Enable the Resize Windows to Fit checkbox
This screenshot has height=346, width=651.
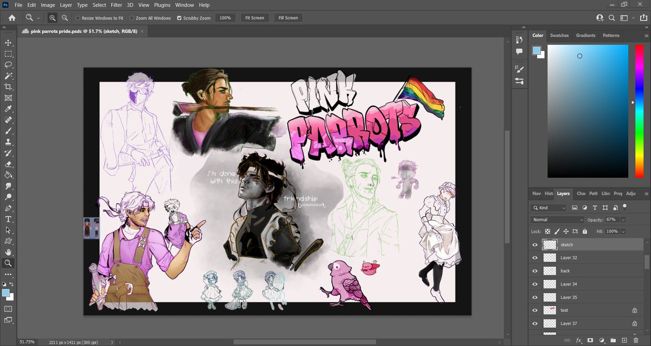(x=78, y=17)
